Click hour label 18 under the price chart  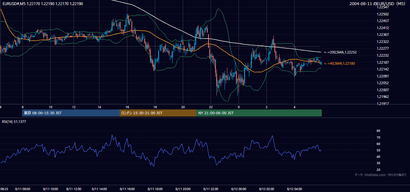point(155,107)
